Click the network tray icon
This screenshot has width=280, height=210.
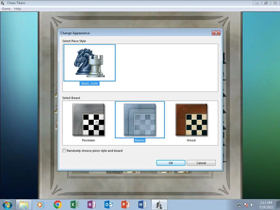(x=239, y=205)
